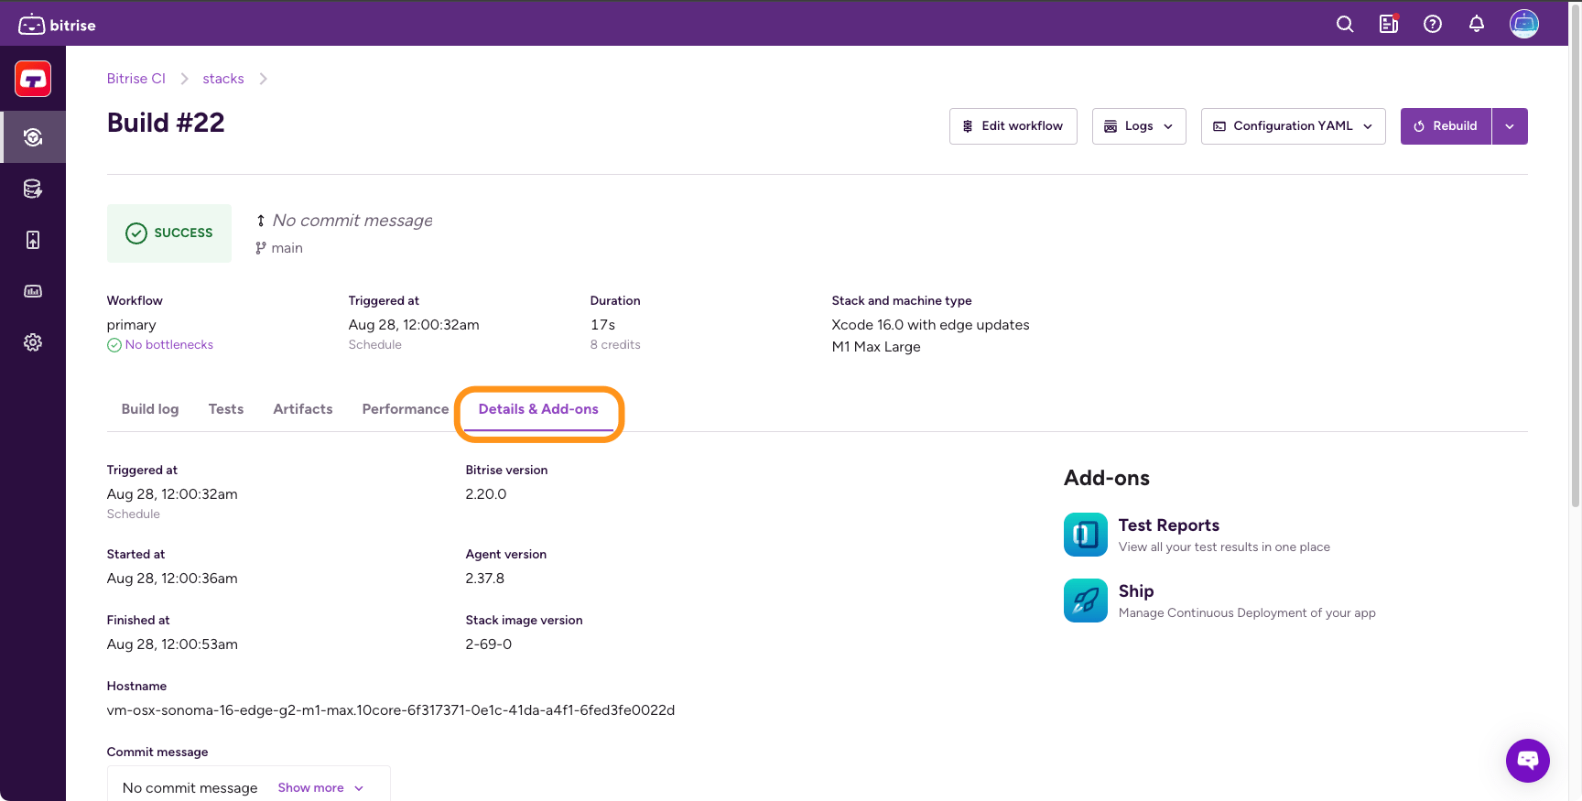Open the Configuration YAML dropdown
The image size is (1582, 801).
click(x=1292, y=126)
